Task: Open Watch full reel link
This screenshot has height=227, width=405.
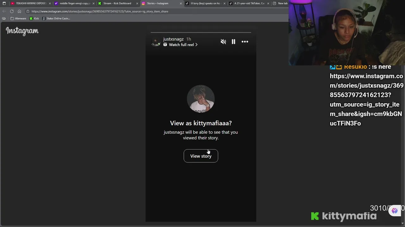Action: click(x=183, y=45)
